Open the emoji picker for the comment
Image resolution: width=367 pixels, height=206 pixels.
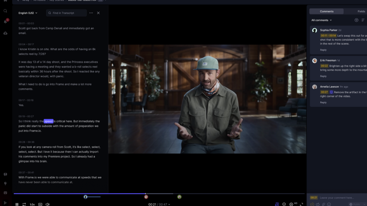(x=329, y=204)
